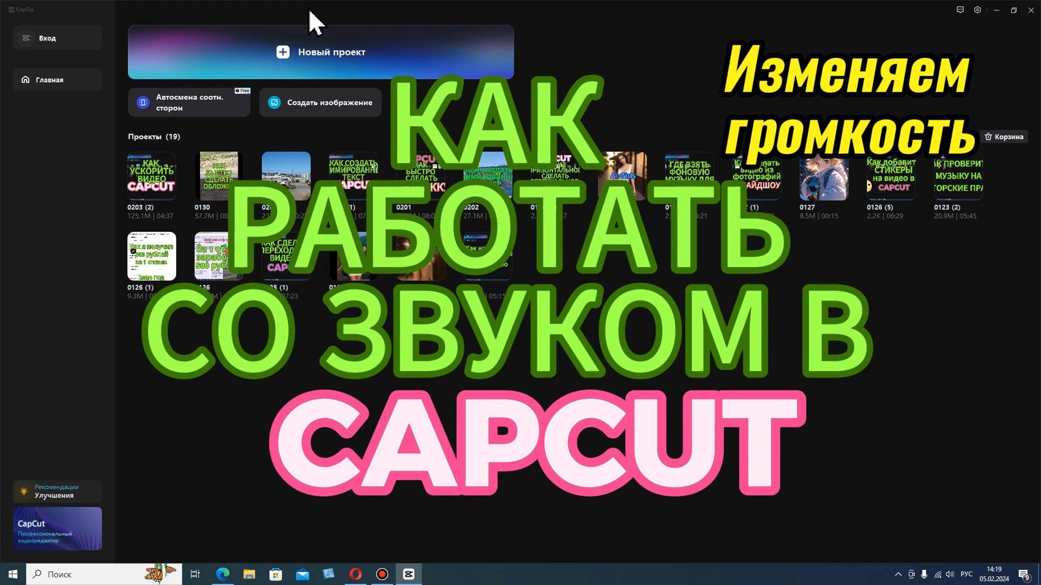Screen dimensions: 1041x585
Task: Click the microphone tray icon
Action: [924, 574]
